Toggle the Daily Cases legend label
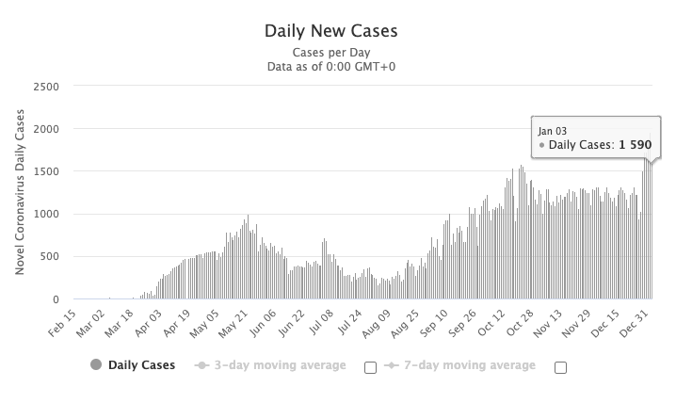This screenshot has width=676, height=403. (x=141, y=365)
